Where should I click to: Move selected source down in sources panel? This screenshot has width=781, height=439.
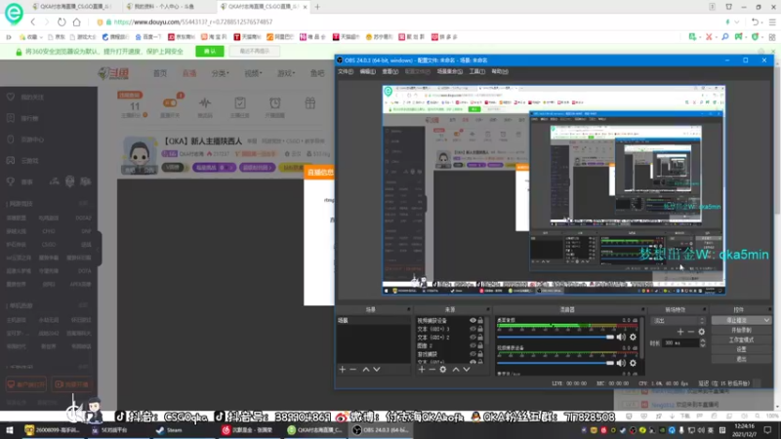coord(467,370)
